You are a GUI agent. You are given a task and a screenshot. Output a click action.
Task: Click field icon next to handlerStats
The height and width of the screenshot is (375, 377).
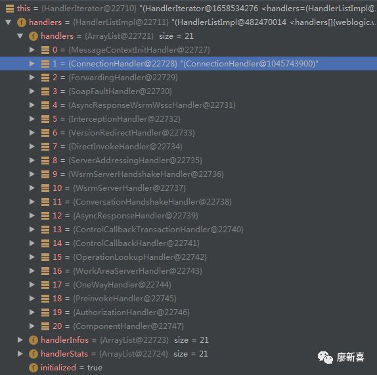click(x=33, y=354)
